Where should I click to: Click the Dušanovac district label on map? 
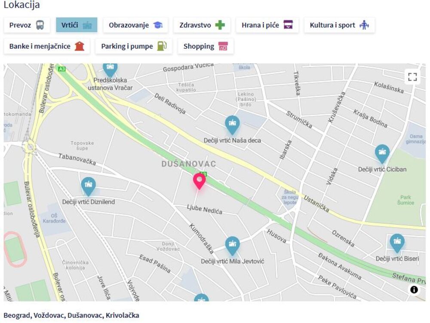[189, 164]
